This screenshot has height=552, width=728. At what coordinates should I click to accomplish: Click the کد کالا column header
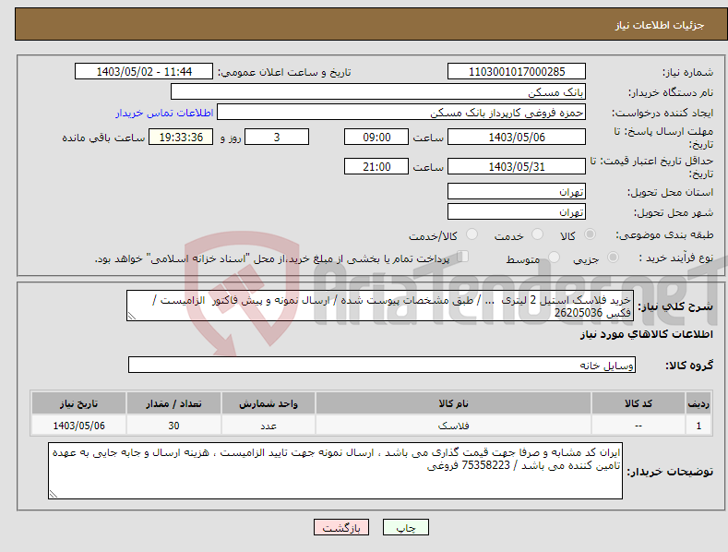[638, 403]
